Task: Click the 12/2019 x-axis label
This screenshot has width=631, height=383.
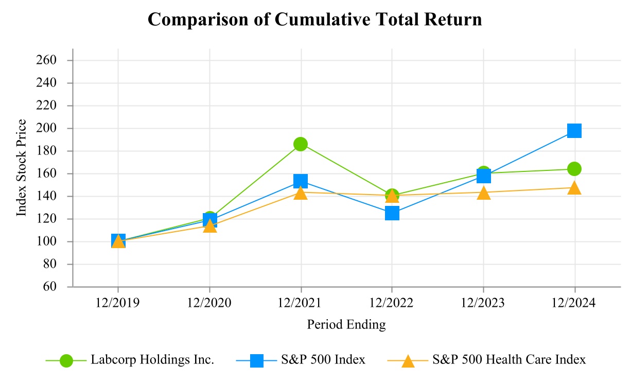Action: [x=118, y=303]
